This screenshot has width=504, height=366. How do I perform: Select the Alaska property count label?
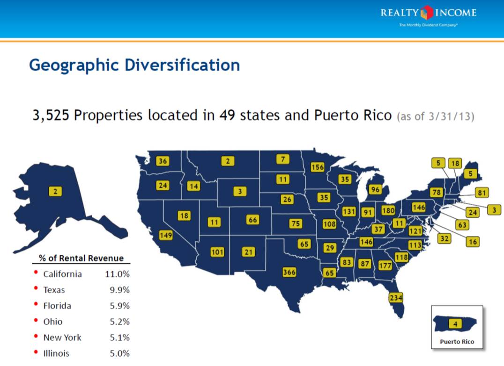tap(55, 191)
